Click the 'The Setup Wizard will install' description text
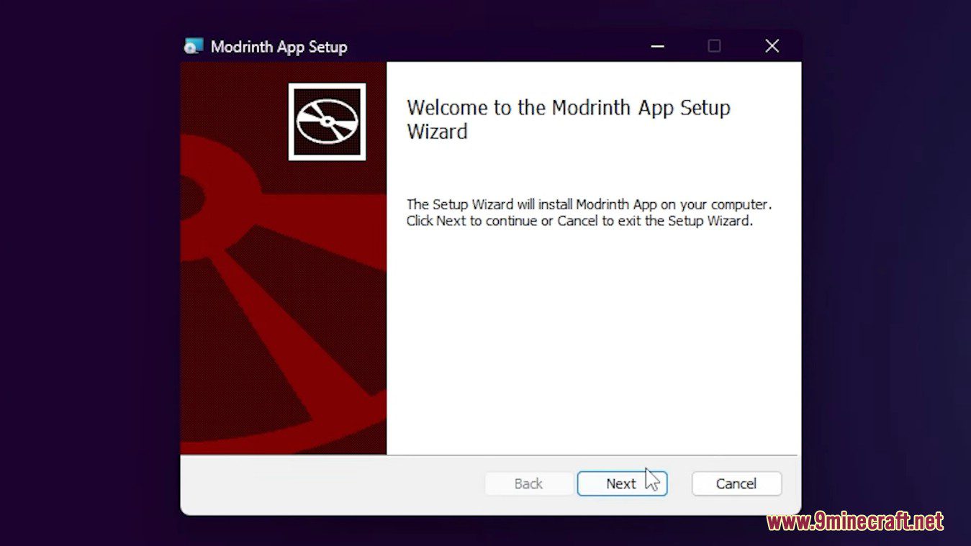Viewport: 971px width, 546px height. coord(589,212)
